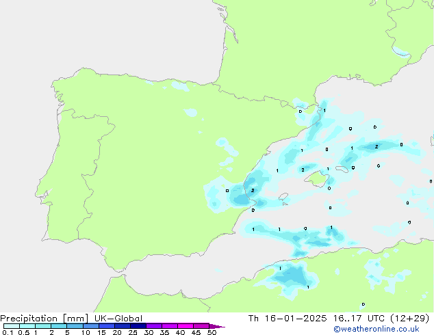Click the "20" legend scale label
The height and width of the screenshot is (335, 434).
tap(117, 332)
